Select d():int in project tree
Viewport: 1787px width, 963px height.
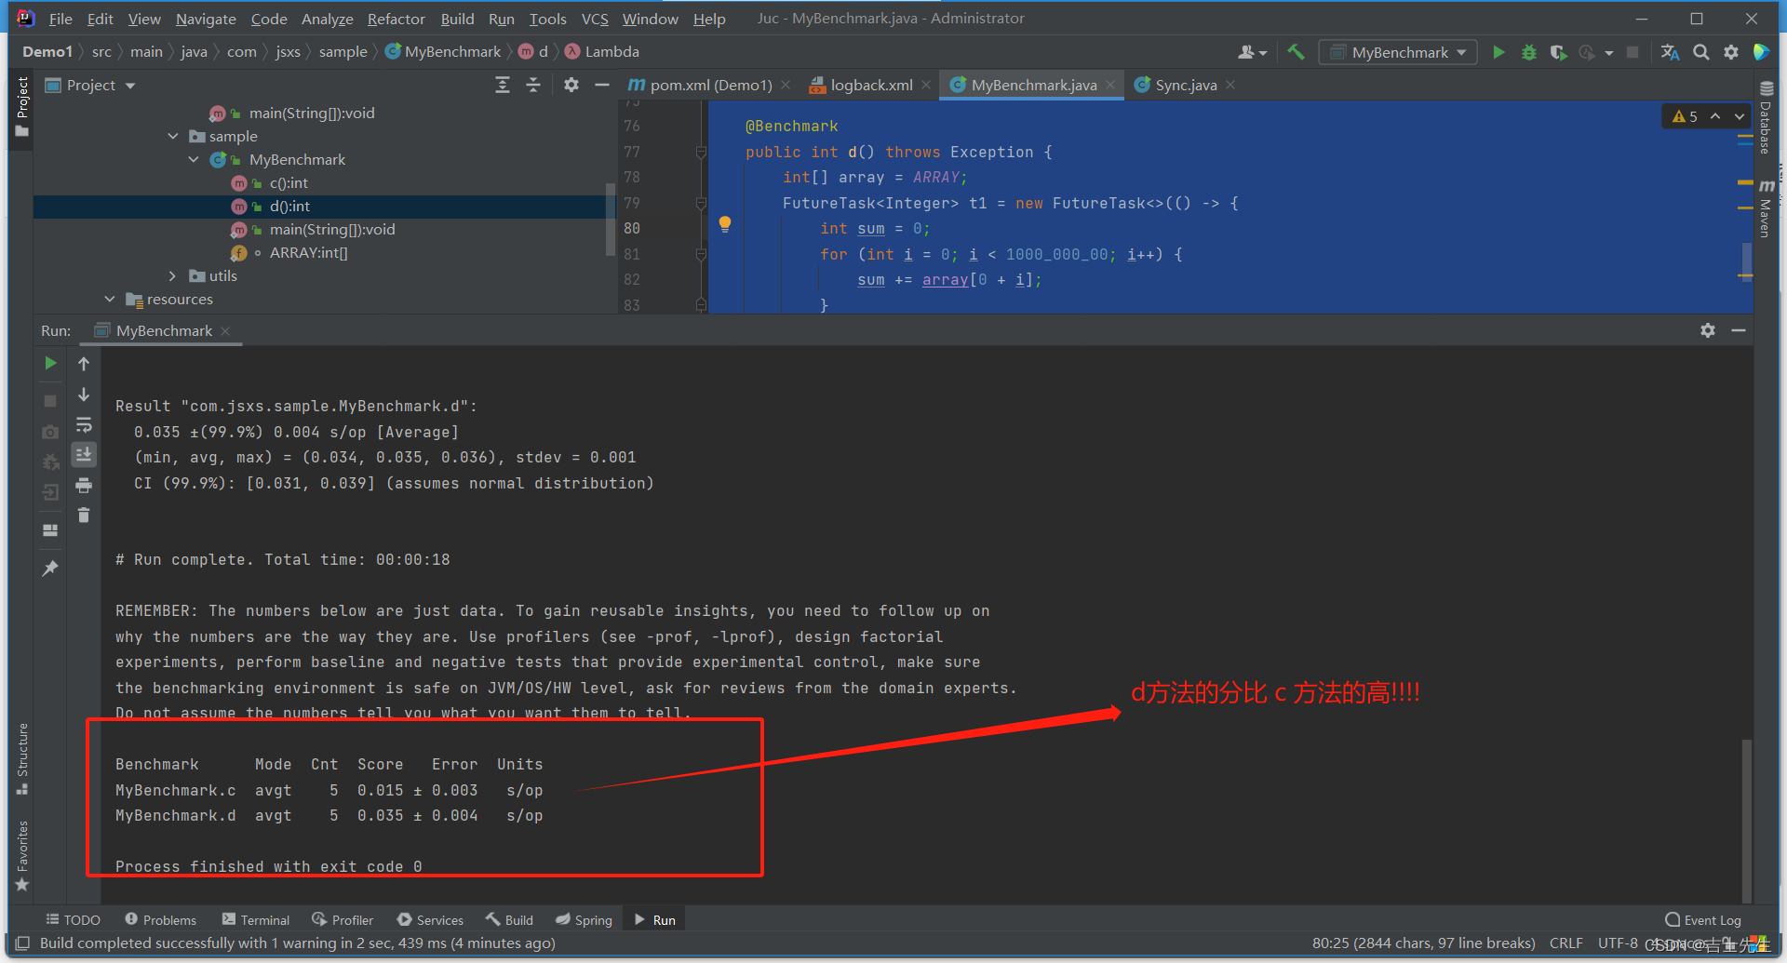[289, 206]
